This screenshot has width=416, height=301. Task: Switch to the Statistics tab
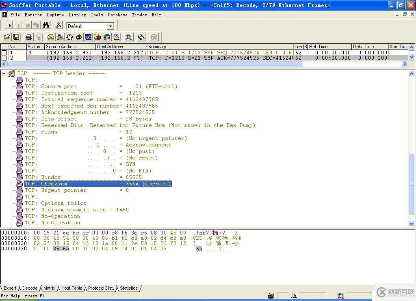[129, 288]
